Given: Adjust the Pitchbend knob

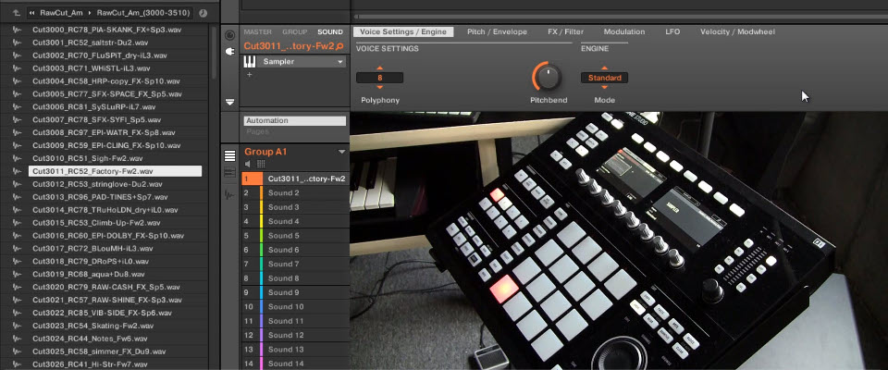Looking at the screenshot, I should point(547,77).
